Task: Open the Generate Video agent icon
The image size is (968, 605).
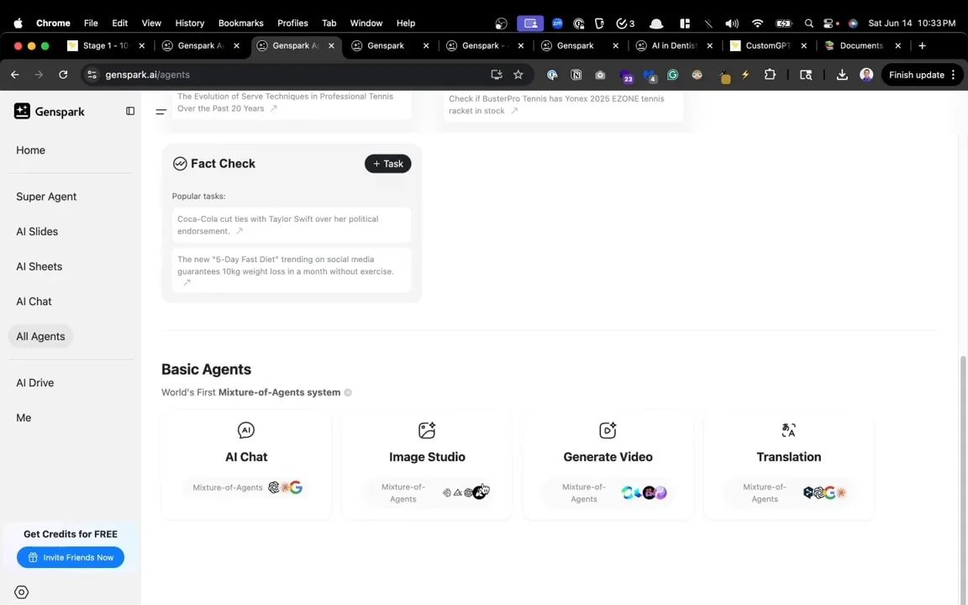Action: [608, 429]
